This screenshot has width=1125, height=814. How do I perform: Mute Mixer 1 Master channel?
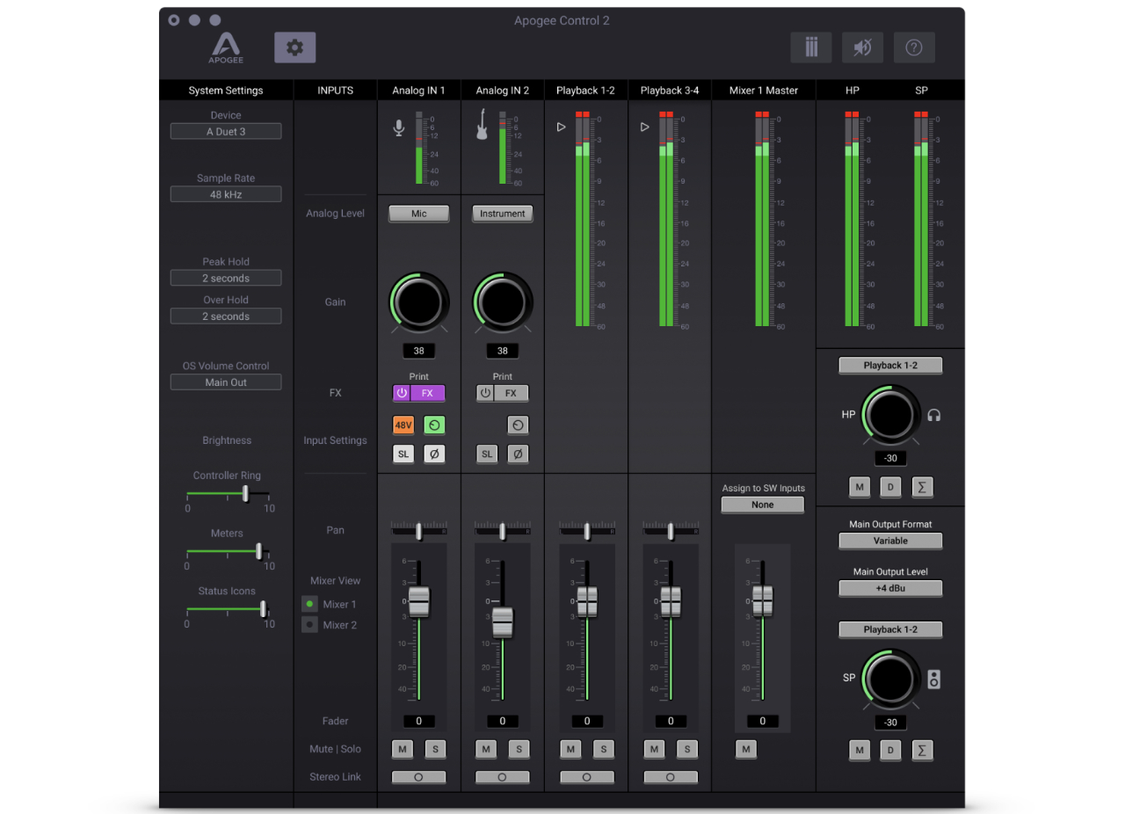coord(746,749)
